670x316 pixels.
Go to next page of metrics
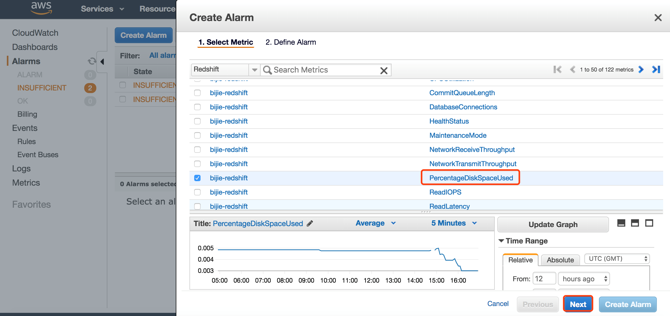[x=641, y=70]
